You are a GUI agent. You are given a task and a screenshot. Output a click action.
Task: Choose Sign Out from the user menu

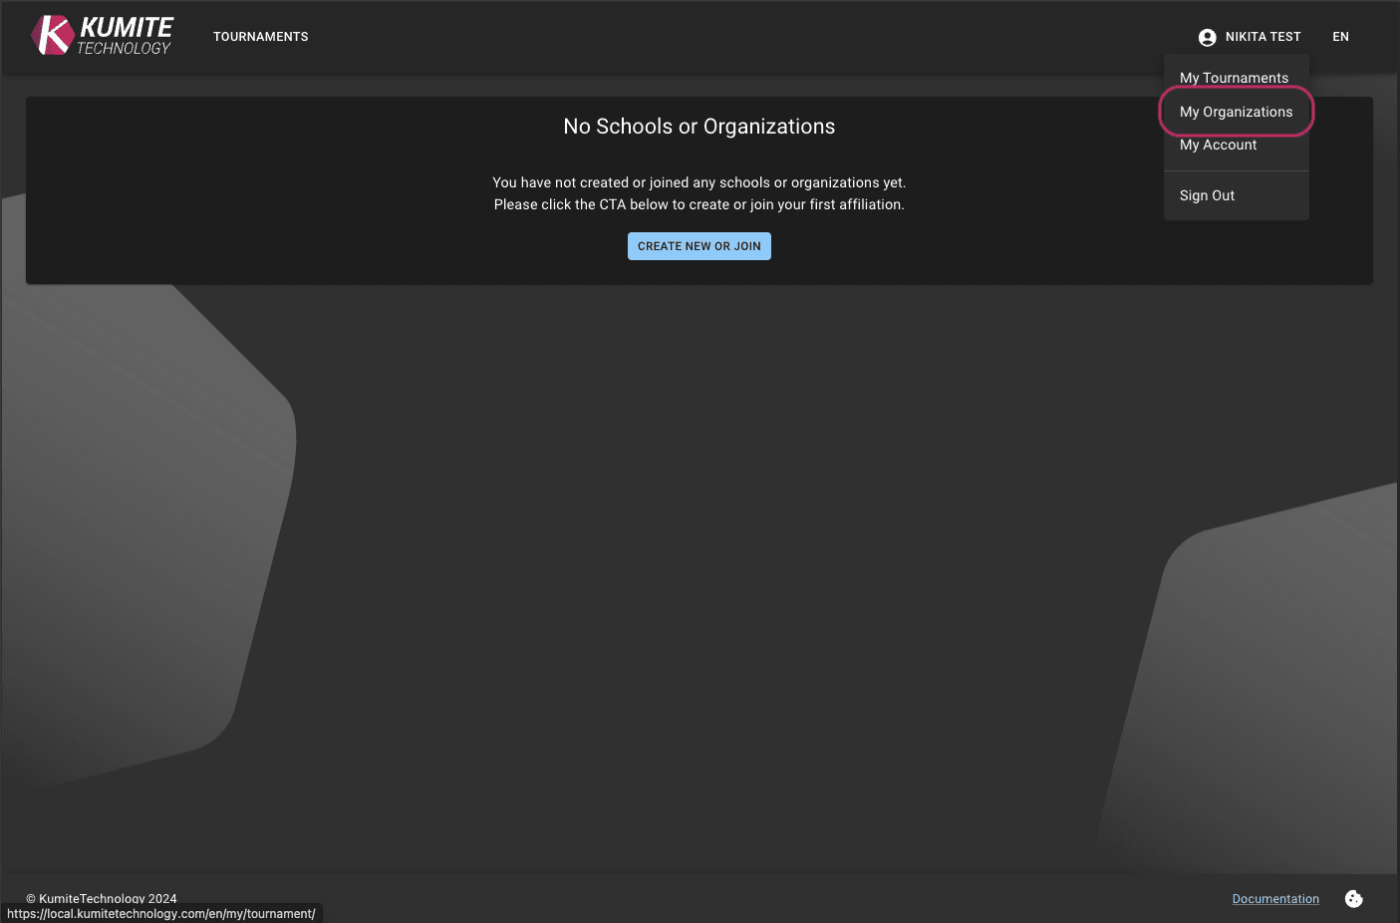pos(1206,195)
